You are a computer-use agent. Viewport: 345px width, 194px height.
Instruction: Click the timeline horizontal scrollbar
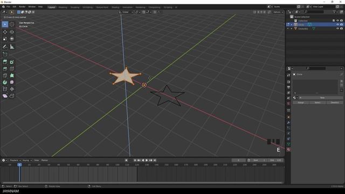tap(142, 183)
